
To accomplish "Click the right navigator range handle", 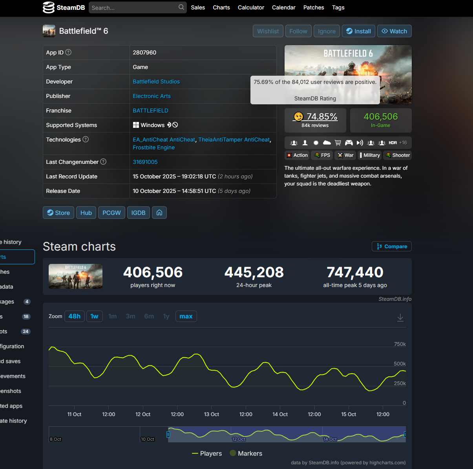I will tap(405, 434).
